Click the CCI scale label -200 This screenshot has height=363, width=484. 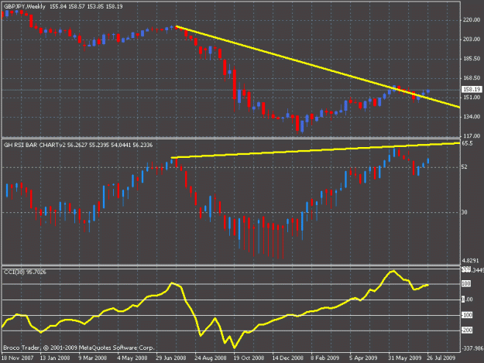coord(467,330)
